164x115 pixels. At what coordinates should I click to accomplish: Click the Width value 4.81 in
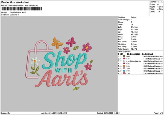click(x=160, y=9)
